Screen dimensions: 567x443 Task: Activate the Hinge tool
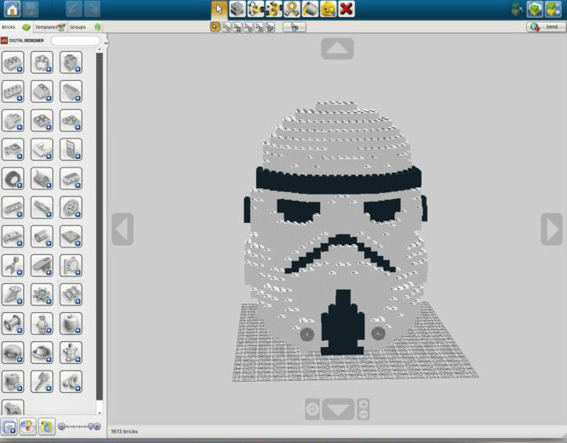(x=255, y=9)
